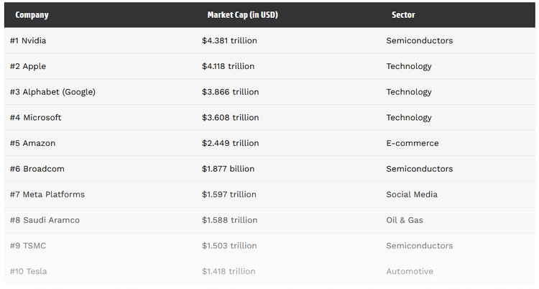Click the #7 Meta Platforms cell
539x289 pixels.
point(47,195)
